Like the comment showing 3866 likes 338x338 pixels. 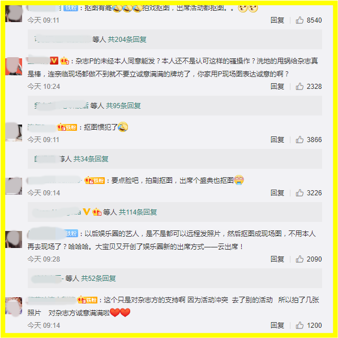pos(300,140)
